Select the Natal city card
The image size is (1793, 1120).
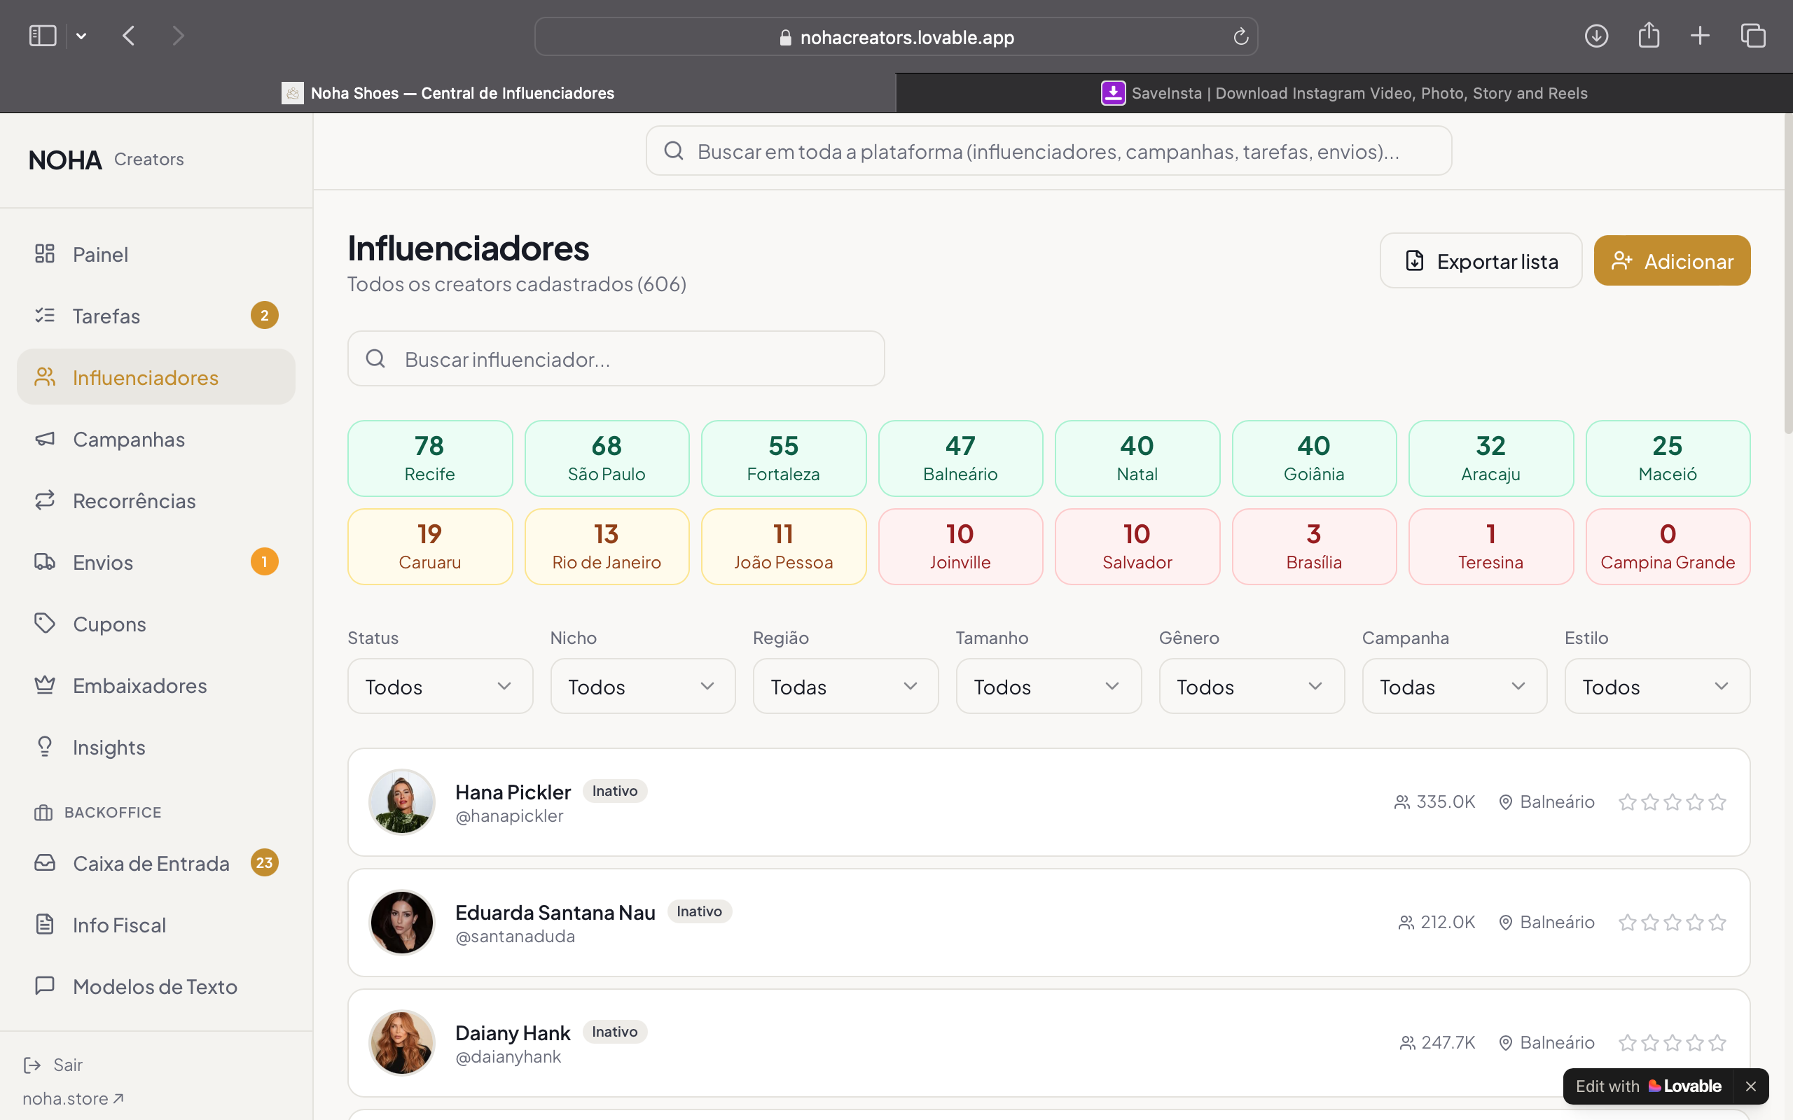(1137, 458)
